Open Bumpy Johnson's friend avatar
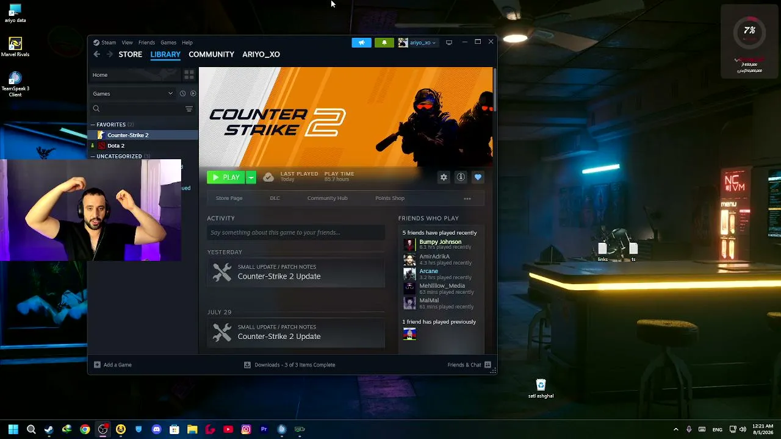 (x=409, y=244)
